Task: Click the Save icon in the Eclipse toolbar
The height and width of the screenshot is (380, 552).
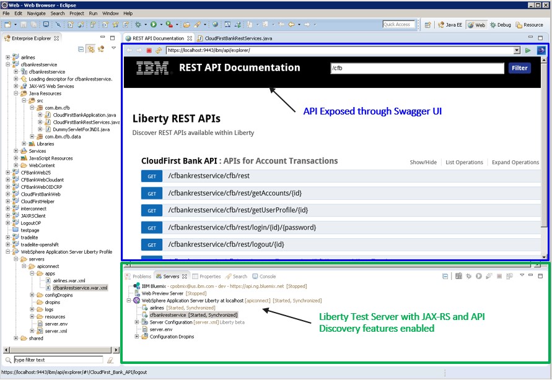Action: 24,25
